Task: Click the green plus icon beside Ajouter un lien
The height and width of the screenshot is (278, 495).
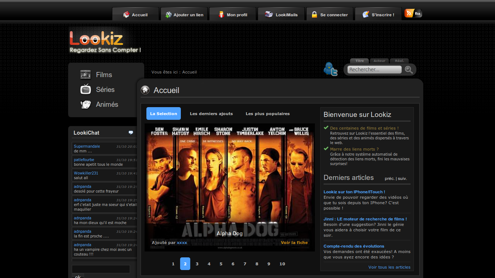Action: pos(169,14)
